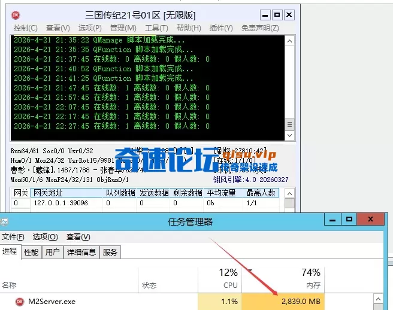Click the 最高人数 column header

[x=261, y=193]
